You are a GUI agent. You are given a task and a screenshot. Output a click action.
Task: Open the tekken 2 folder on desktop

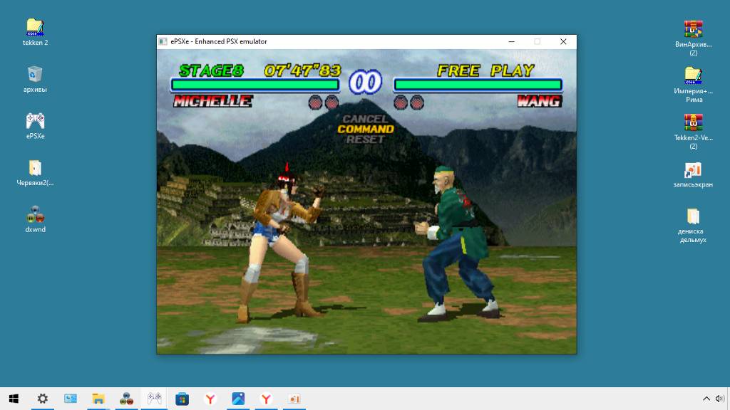(x=35, y=32)
